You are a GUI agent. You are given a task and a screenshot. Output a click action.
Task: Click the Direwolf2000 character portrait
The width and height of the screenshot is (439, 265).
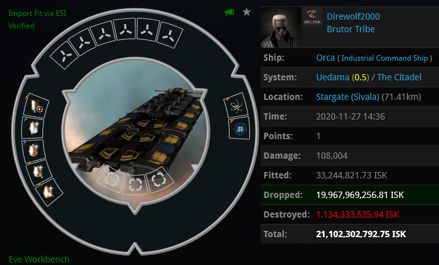coord(281,27)
